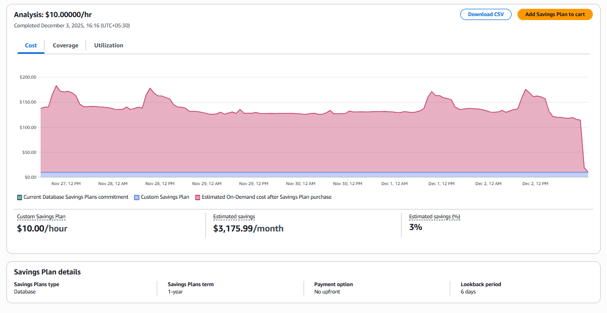Toggle the Estimated On-Demand cost legend entry

(267, 197)
